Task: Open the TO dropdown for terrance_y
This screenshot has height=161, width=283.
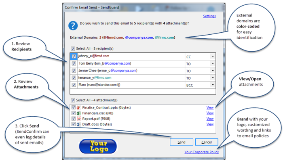Action: coord(213,78)
